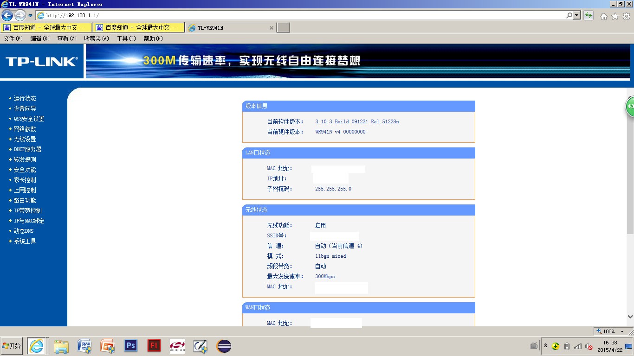This screenshot has height=356, width=634.
Task: Click the IE home icon
Action: (604, 16)
